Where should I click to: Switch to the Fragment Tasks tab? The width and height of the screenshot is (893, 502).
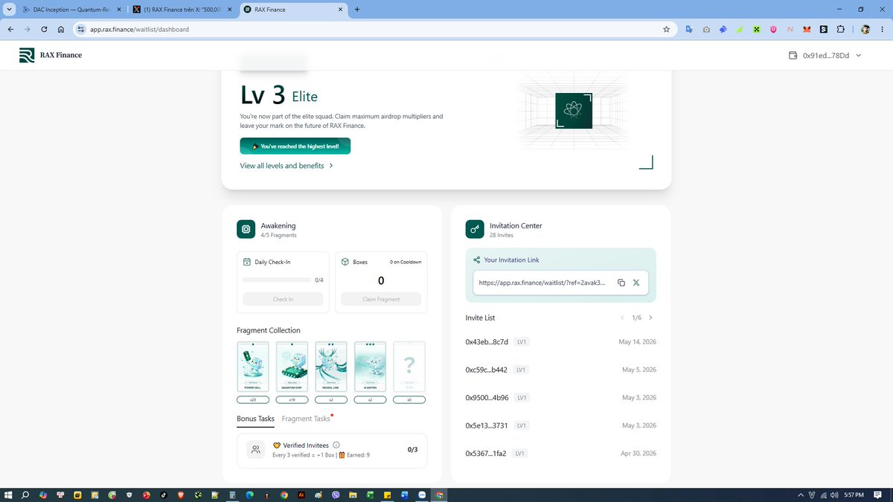306,419
